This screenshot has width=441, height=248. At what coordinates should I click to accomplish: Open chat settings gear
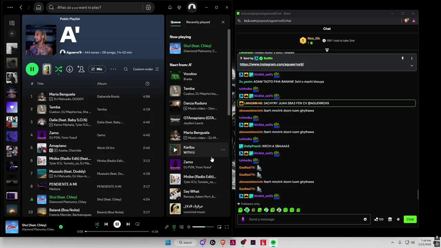(398, 219)
